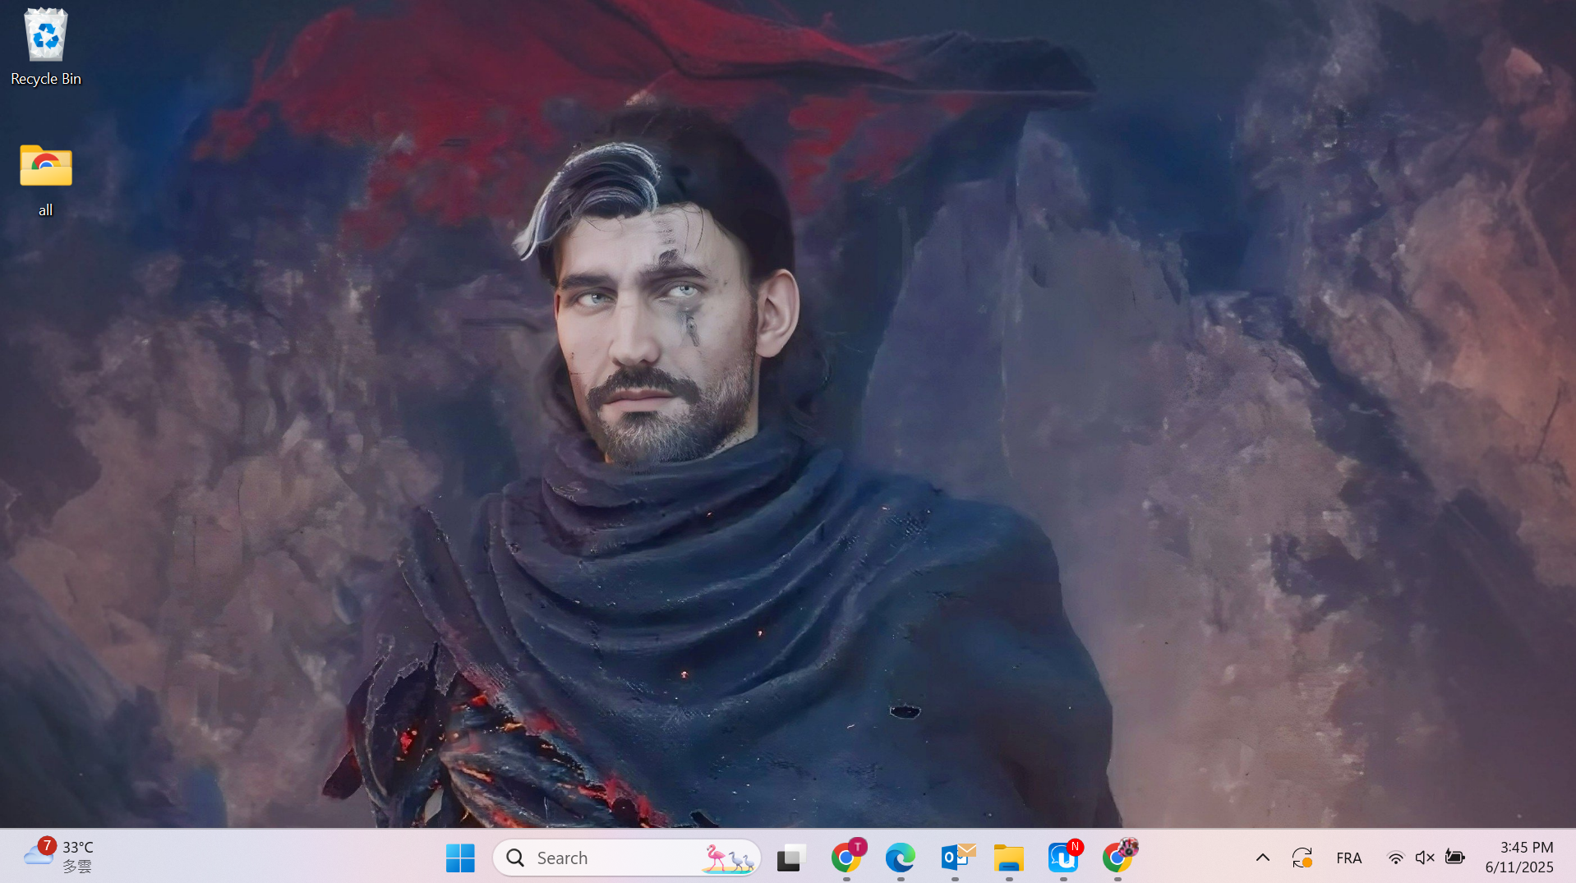The height and width of the screenshot is (883, 1576).
Task: Launch Microsoft Edge from the taskbar
Action: (901, 858)
